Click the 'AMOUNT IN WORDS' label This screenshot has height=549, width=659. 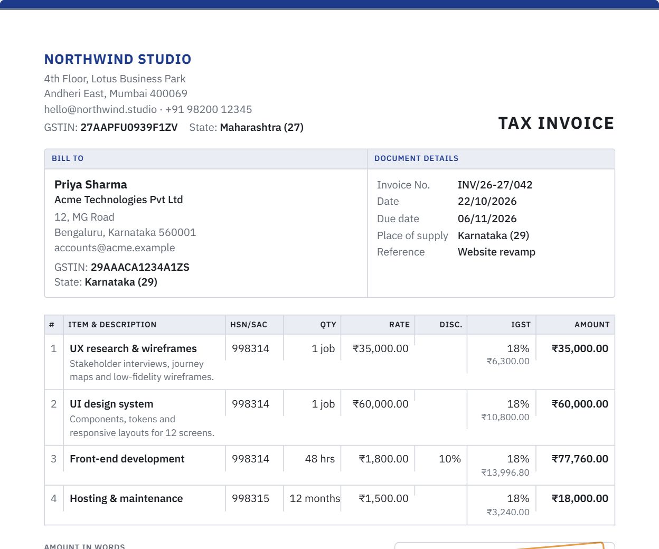click(84, 546)
